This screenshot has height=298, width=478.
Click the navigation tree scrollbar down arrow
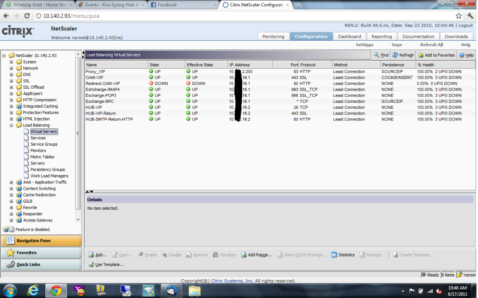(78, 220)
